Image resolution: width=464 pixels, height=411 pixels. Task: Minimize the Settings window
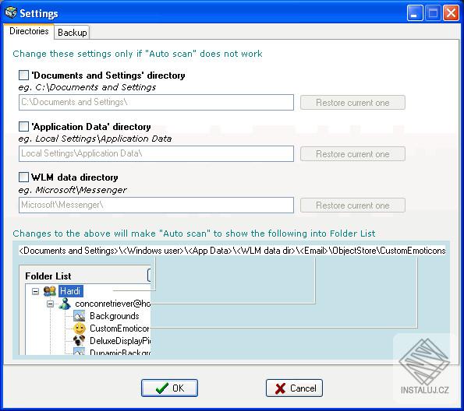415,13
